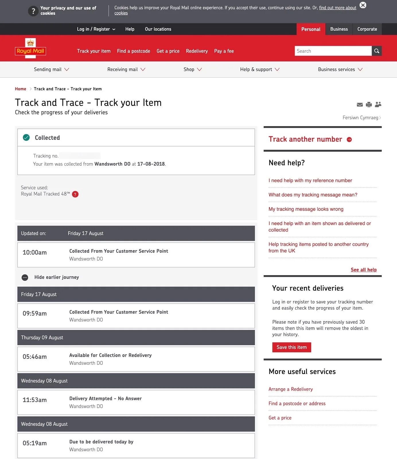Screen dimensions: 397x459
Task: Go to Home breadcrumb
Action: click(20, 89)
